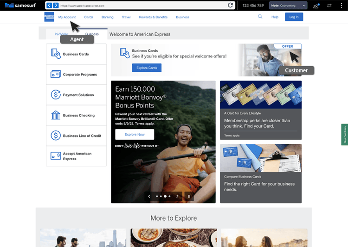Click the URL address field

[139, 6]
